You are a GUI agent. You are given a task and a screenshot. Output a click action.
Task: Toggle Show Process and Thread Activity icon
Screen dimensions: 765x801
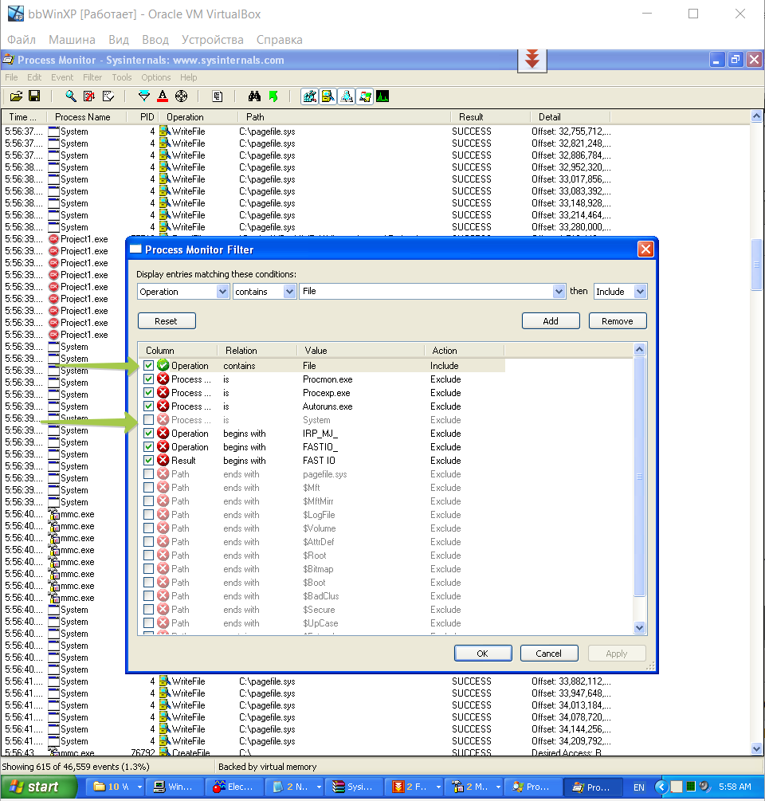[x=365, y=96]
